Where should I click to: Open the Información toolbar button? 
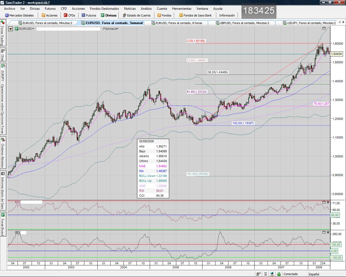[x=227, y=15]
